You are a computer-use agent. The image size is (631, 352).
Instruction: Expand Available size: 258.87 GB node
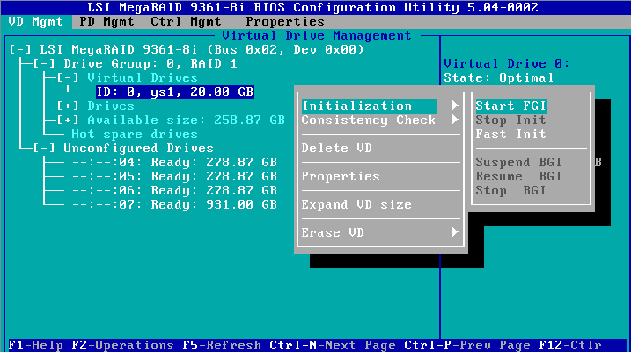tap(68, 121)
